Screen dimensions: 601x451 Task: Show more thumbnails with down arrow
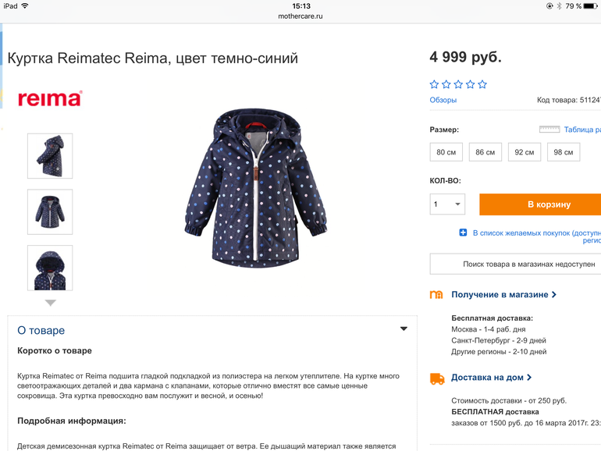tap(51, 303)
